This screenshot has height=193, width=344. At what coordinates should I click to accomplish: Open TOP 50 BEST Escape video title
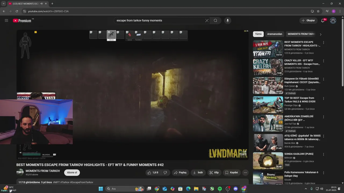click(300, 100)
